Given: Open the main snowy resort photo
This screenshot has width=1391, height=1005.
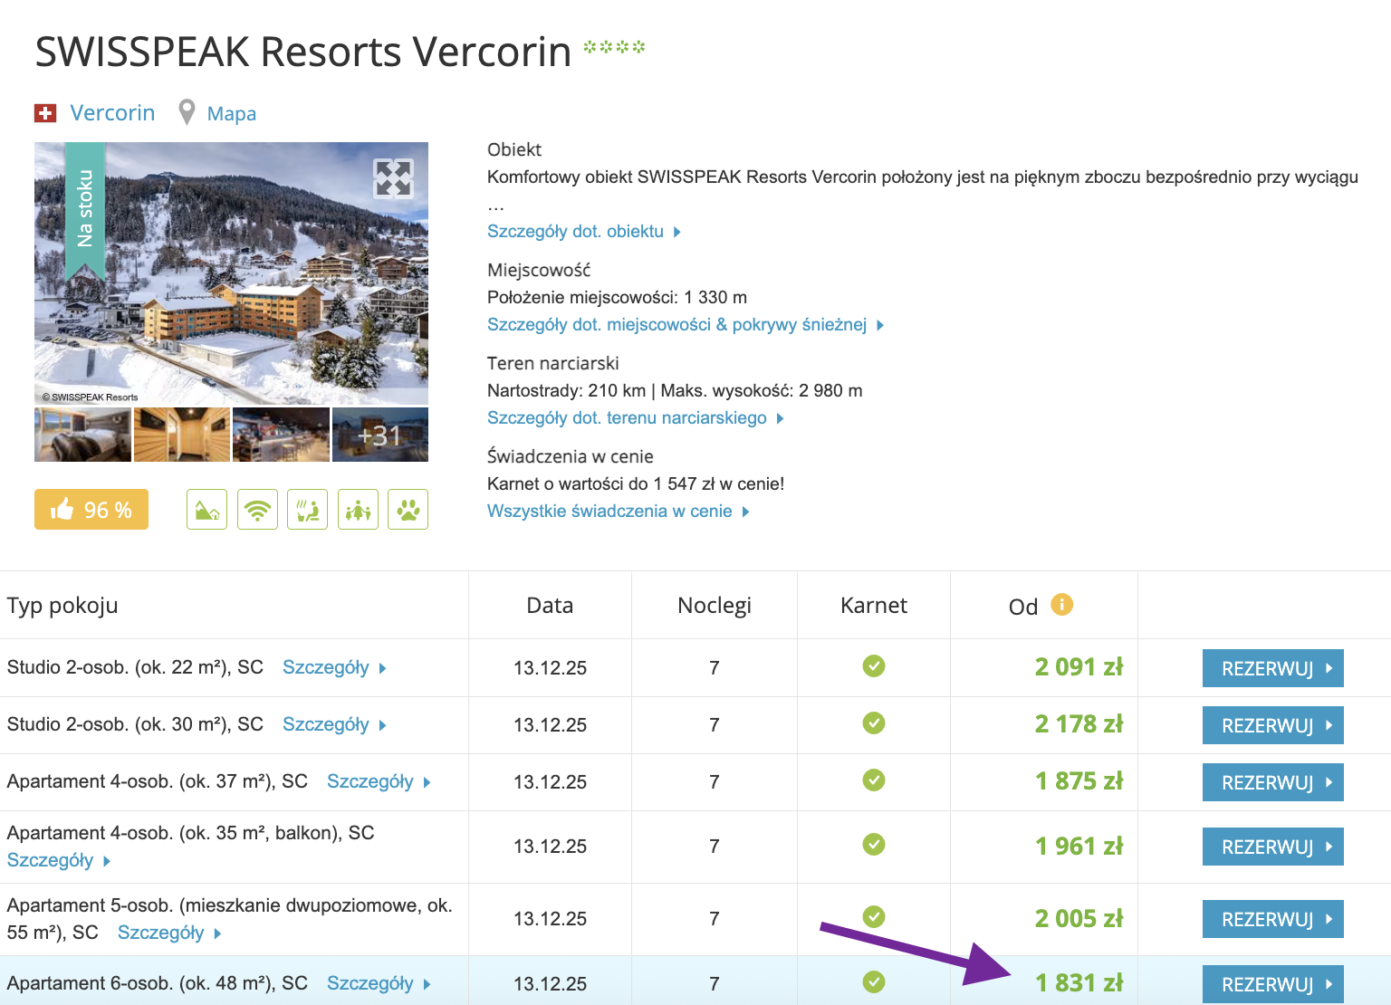Looking at the screenshot, I should (231, 273).
